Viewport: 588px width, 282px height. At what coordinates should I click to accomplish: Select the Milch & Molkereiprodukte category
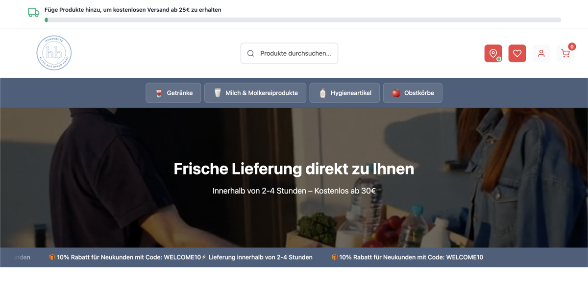pyautogui.click(x=255, y=93)
